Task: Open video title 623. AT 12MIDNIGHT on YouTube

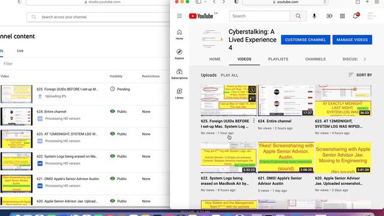Action: click(x=338, y=124)
